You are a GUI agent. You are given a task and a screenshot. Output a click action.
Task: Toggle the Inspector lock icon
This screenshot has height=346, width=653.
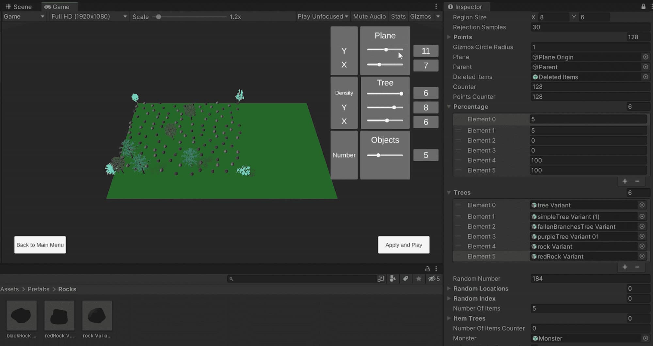643,7
